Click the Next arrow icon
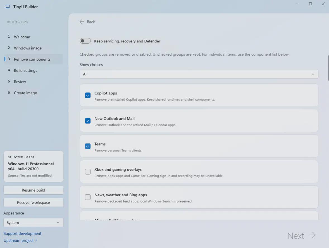Viewport: 329px width, 248px height. coord(312,235)
